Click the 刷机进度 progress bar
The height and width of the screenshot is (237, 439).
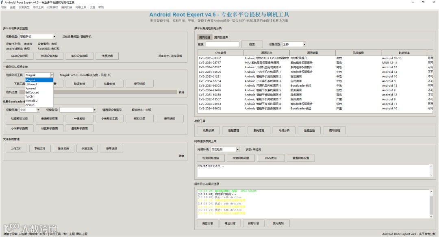pyautogui.click(x=98, y=92)
